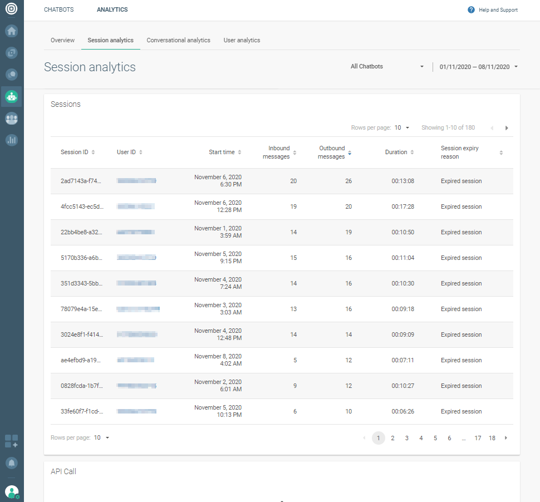Open the people group sidebar icon
The height and width of the screenshot is (502, 540).
point(12,118)
